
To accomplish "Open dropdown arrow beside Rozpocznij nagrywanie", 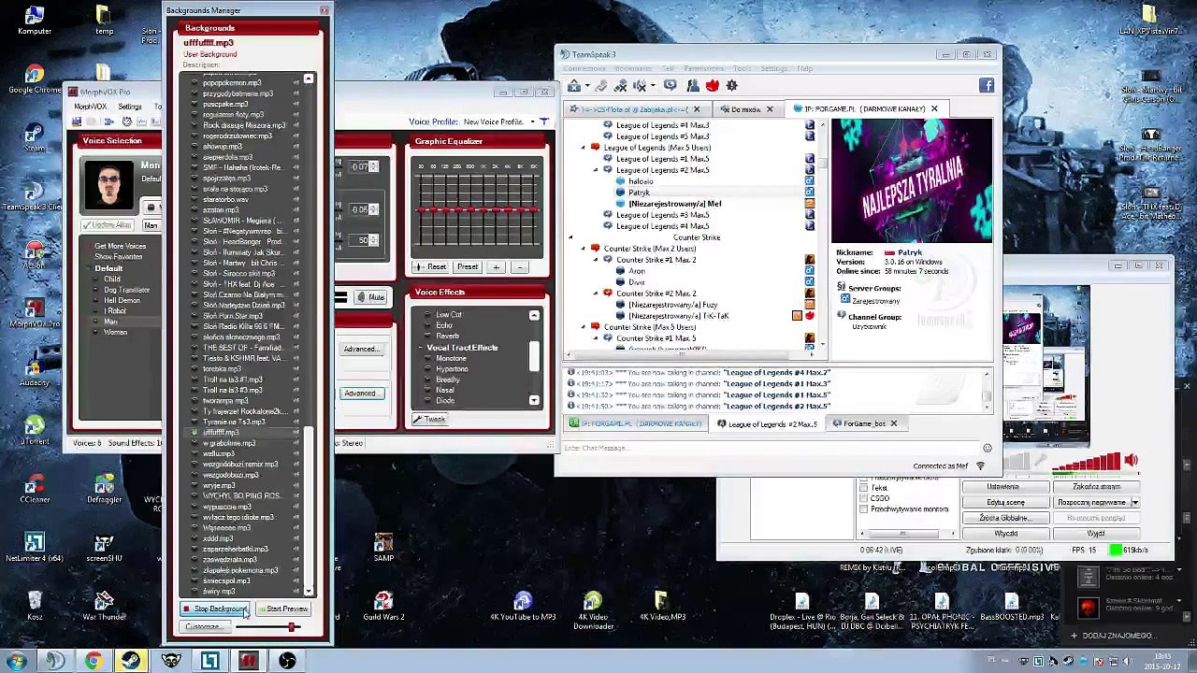I will pyautogui.click(x=1134, y=503).
